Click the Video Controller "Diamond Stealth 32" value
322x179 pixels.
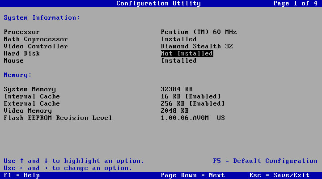(x=196, y=47)
